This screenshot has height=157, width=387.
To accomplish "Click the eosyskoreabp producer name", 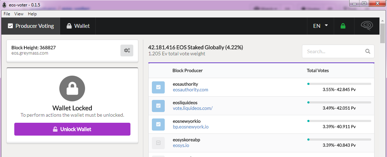I will [186, 140].
